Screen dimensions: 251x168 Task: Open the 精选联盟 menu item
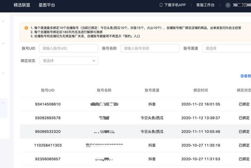tap(22, 5)
